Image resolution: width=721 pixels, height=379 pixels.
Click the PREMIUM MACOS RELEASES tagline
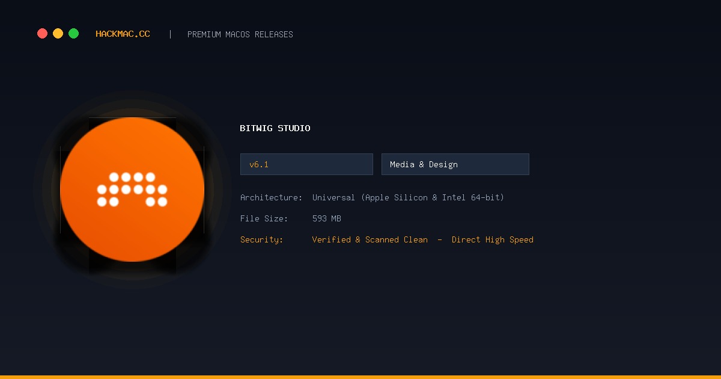tap(240, 34)
